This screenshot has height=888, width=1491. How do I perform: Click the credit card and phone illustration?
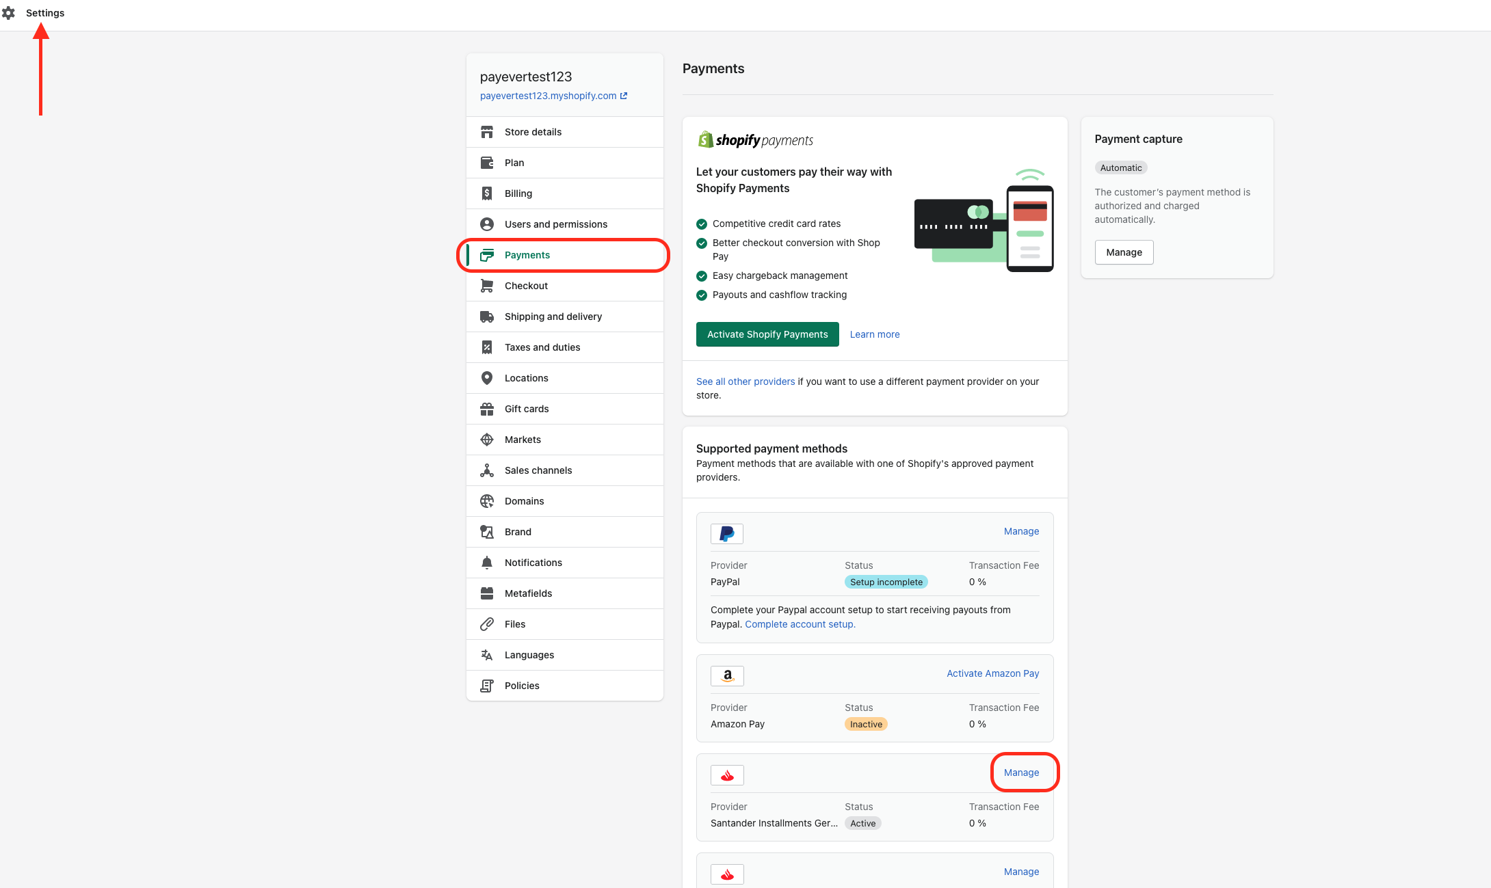pos(984,220)
